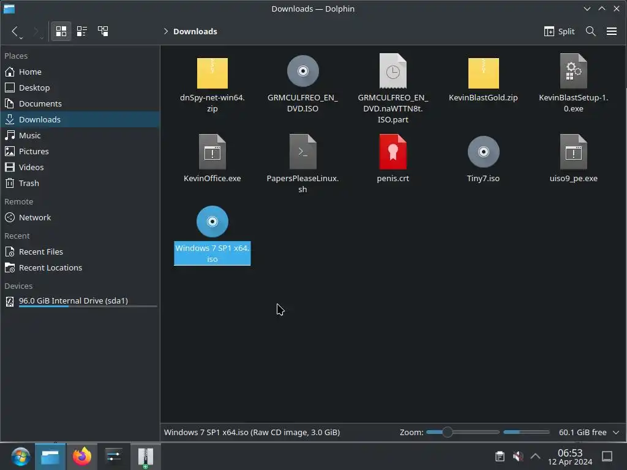
Task: Select PapersPleaseLinux.sh script icon
Action: click(302, 152)
